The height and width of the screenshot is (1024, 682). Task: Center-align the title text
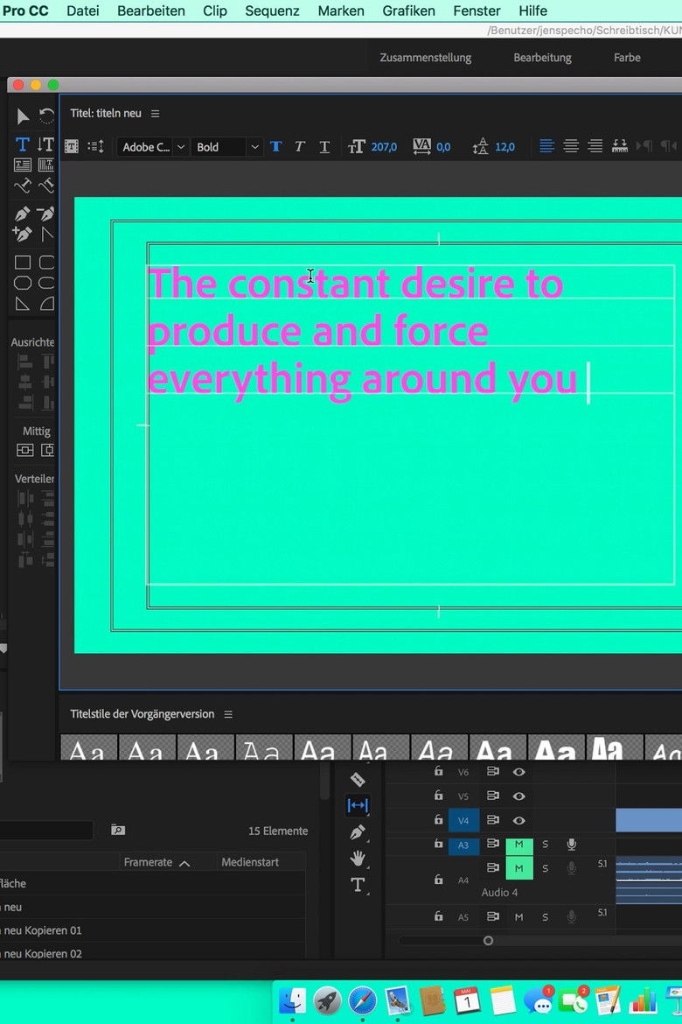click(571, 146)
